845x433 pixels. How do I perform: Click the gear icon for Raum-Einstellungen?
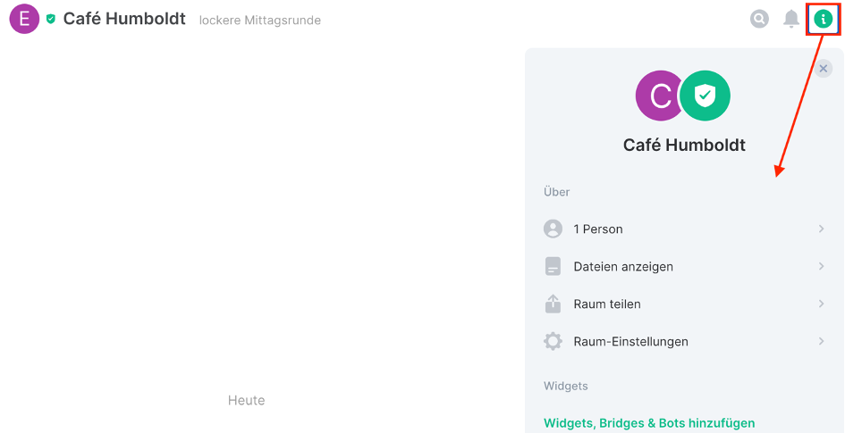coord(553,342)
